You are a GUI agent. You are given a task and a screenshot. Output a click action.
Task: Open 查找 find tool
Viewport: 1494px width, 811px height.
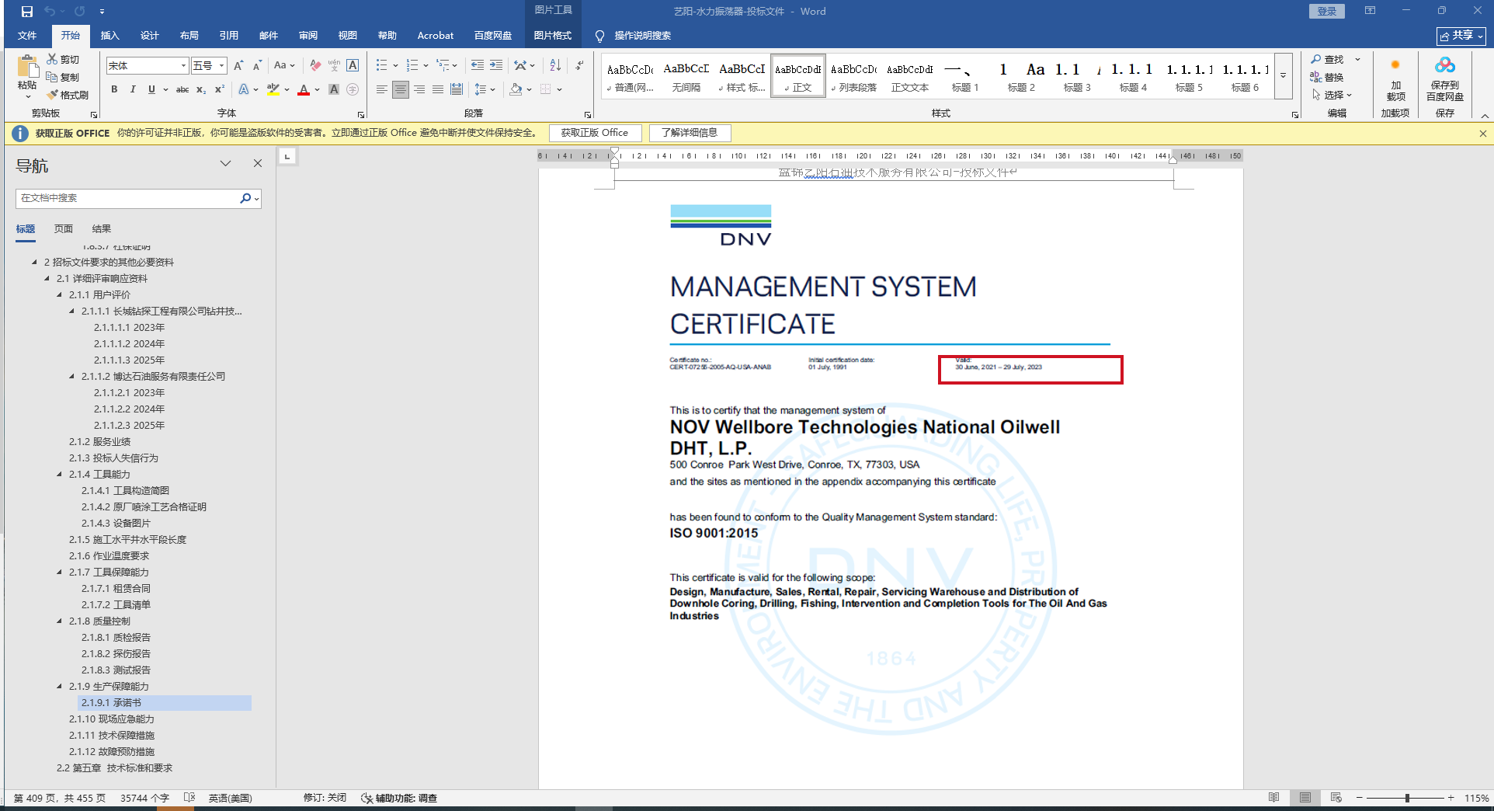coord(1328,59)
